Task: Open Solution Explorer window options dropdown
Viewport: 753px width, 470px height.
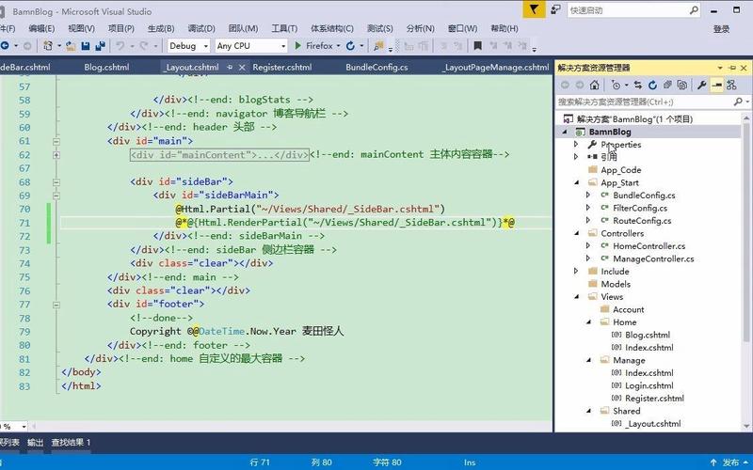Action: pyautogui.click(x=720, y=68)
